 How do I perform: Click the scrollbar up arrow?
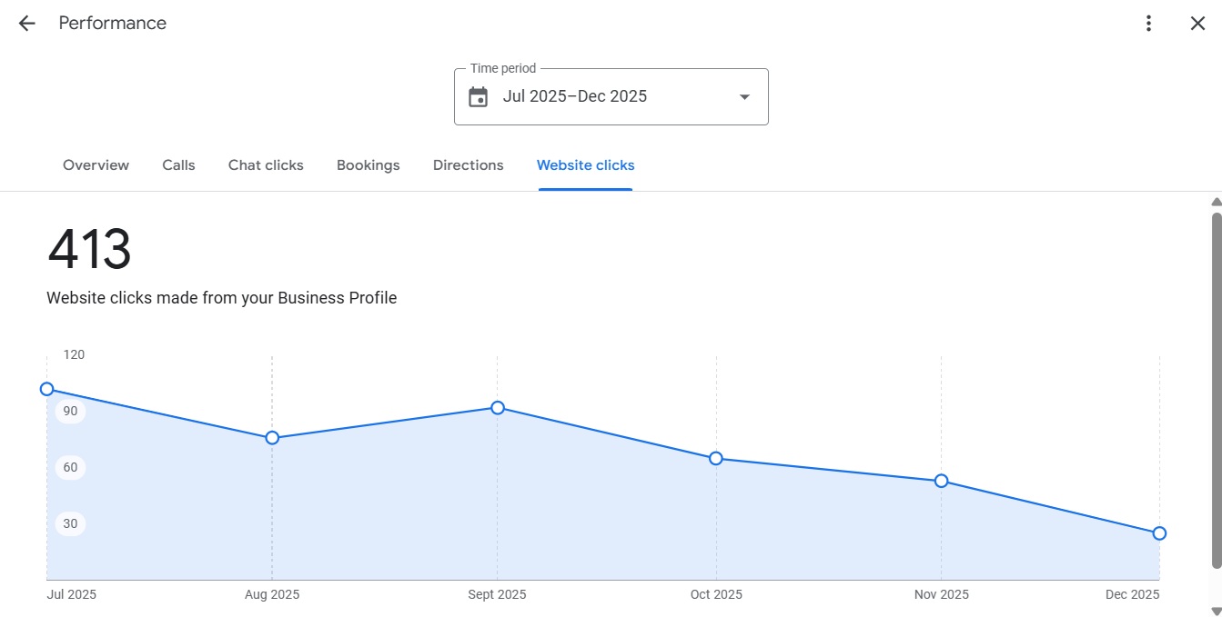coord(1216,202)
